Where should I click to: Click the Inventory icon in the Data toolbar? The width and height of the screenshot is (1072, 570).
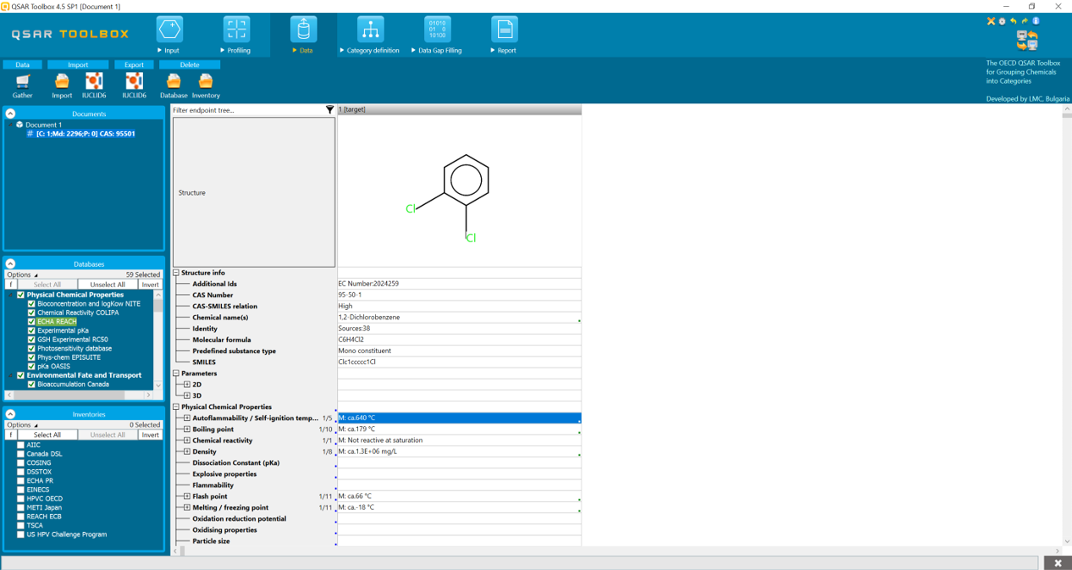205,81
